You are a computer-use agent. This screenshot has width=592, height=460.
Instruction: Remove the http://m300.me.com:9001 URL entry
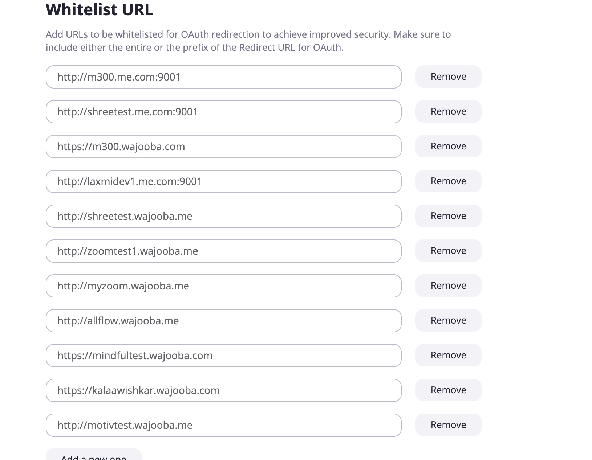[x=448, y=77]
